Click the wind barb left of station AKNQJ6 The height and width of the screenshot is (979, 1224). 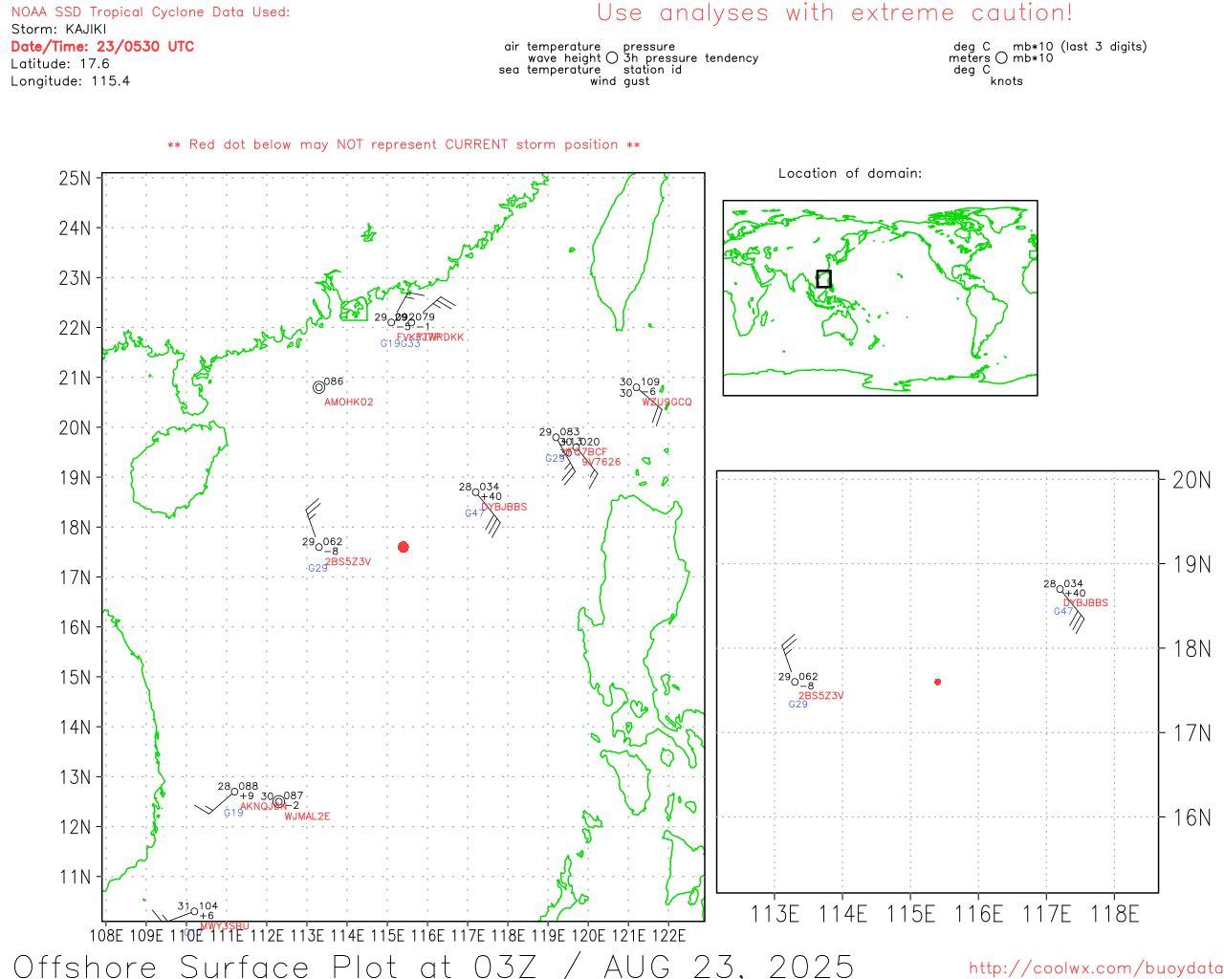coord(214,803)
